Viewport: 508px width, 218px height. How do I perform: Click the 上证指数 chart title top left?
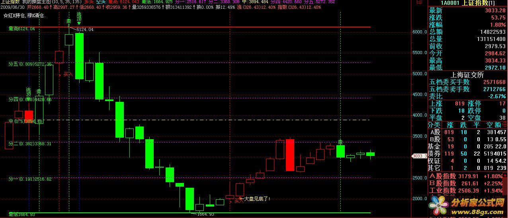point(10,2)
